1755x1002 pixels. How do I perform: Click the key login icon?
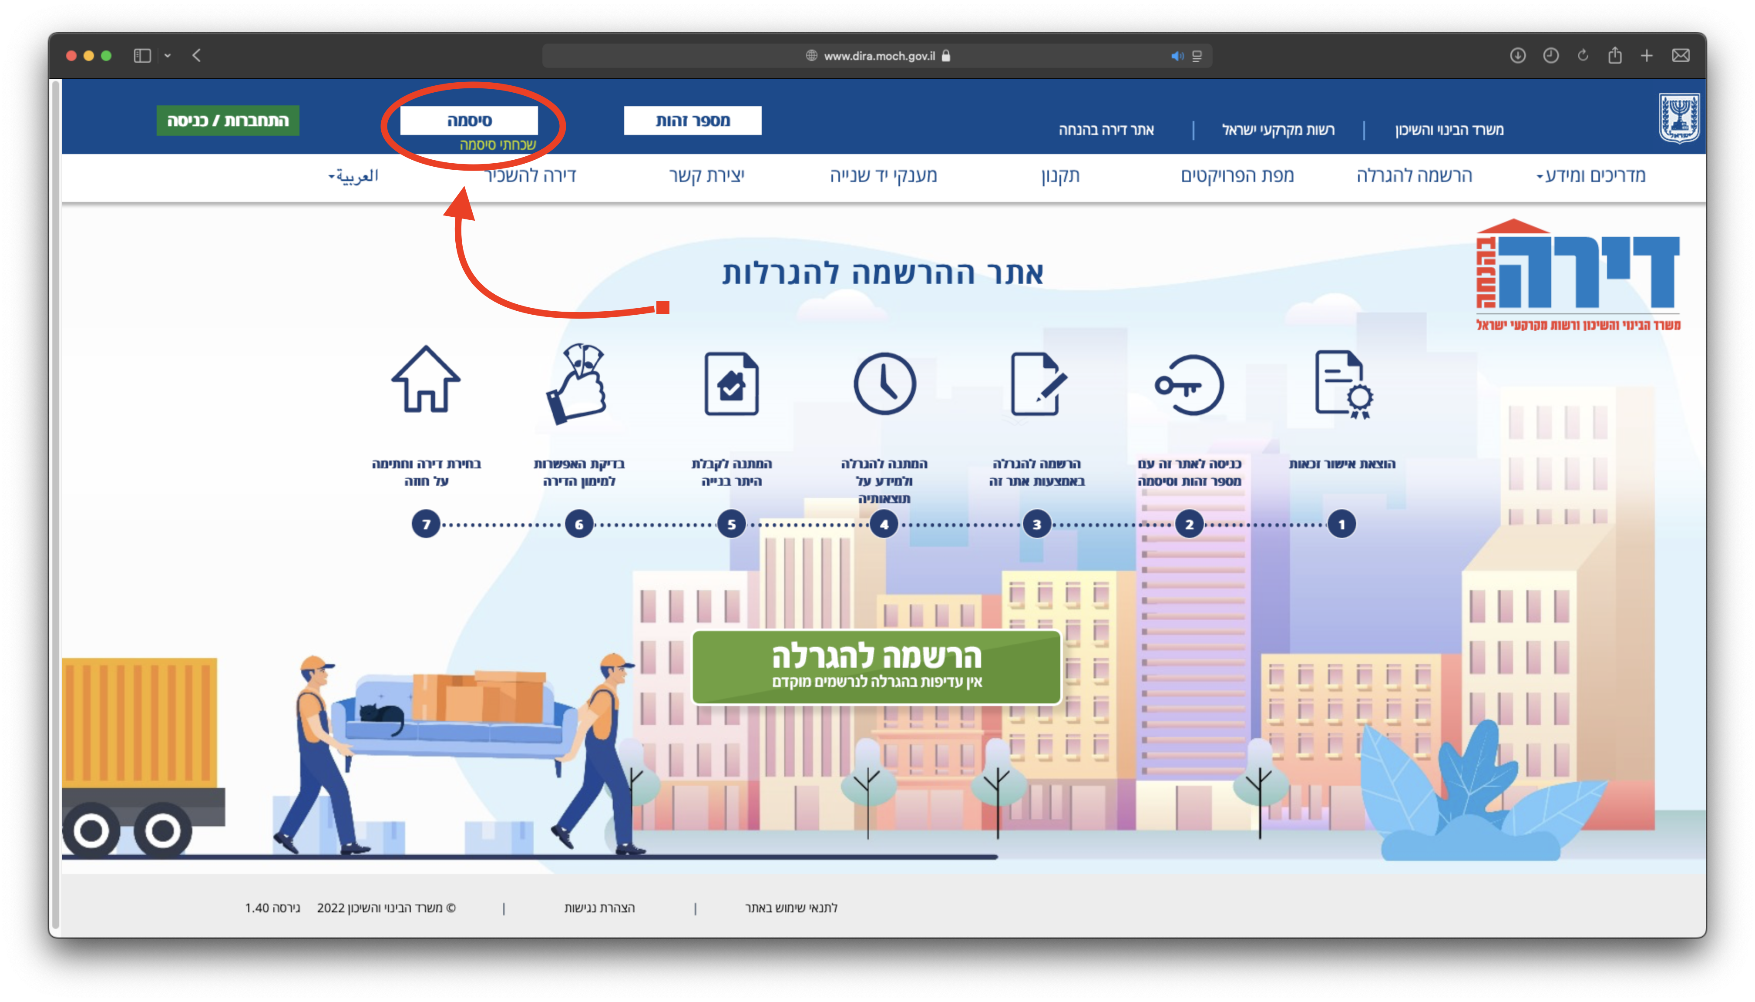[x=1189, y=385]
